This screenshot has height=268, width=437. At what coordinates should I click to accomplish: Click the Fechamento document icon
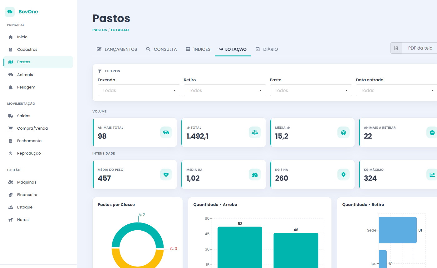click(11, 141)
